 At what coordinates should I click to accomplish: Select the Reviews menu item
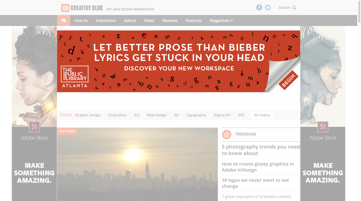[x=170, y=20]
